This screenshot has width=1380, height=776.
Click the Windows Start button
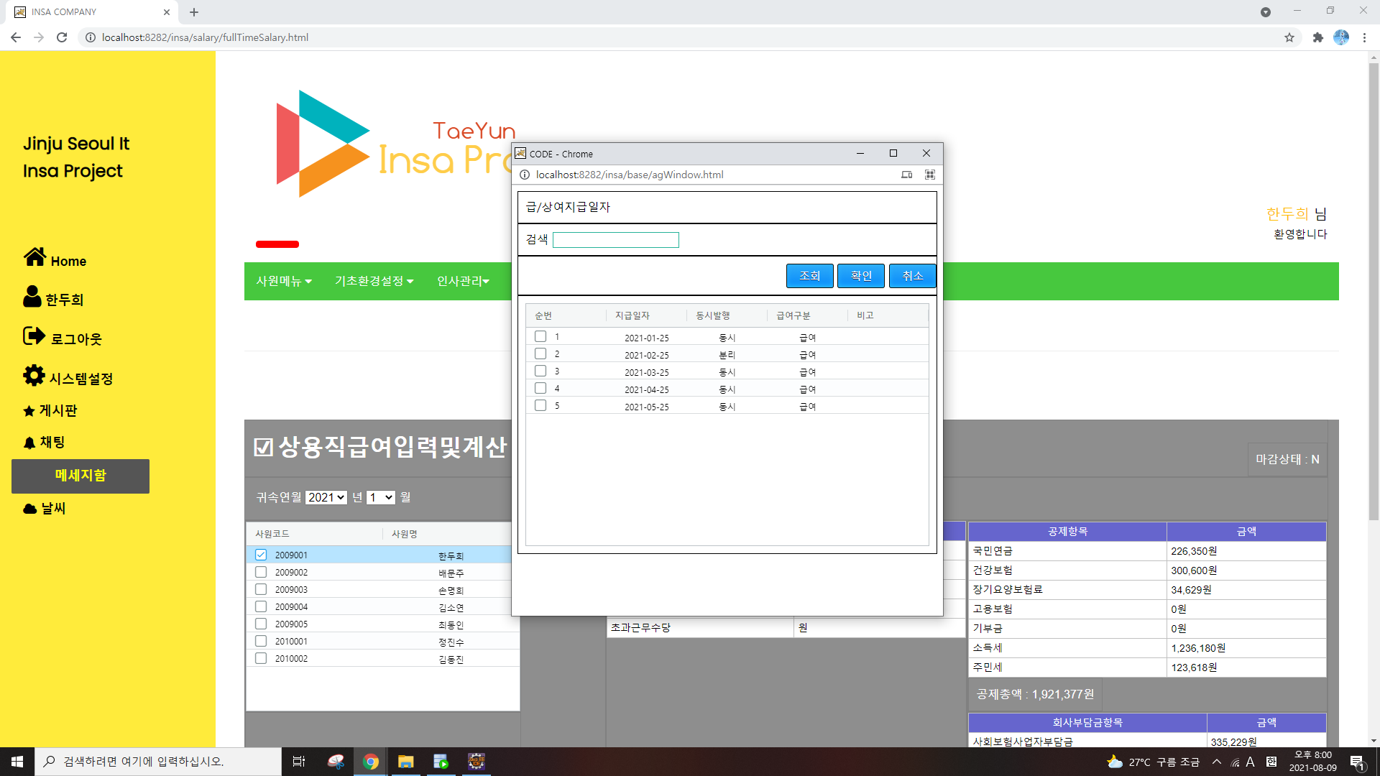[x=17, y=762]
